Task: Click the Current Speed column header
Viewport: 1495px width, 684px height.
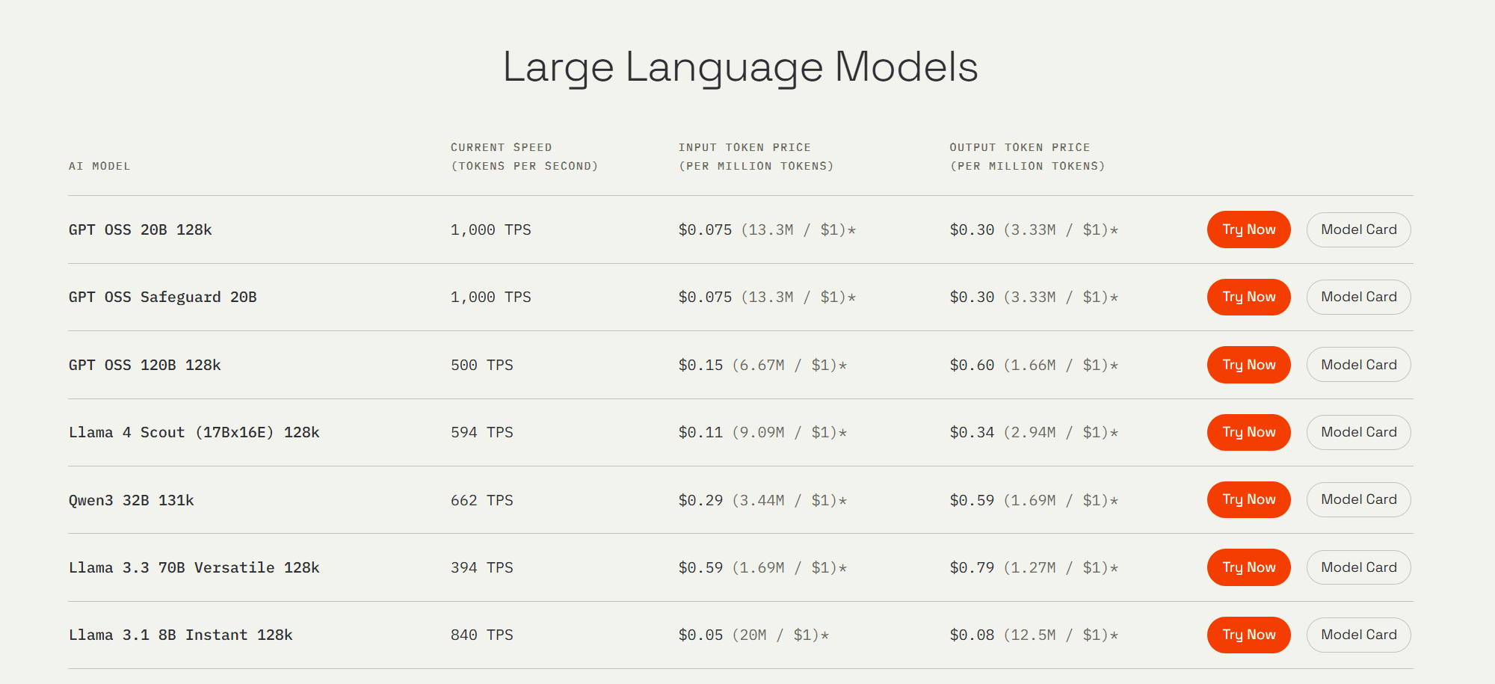Action: (524, 157)
